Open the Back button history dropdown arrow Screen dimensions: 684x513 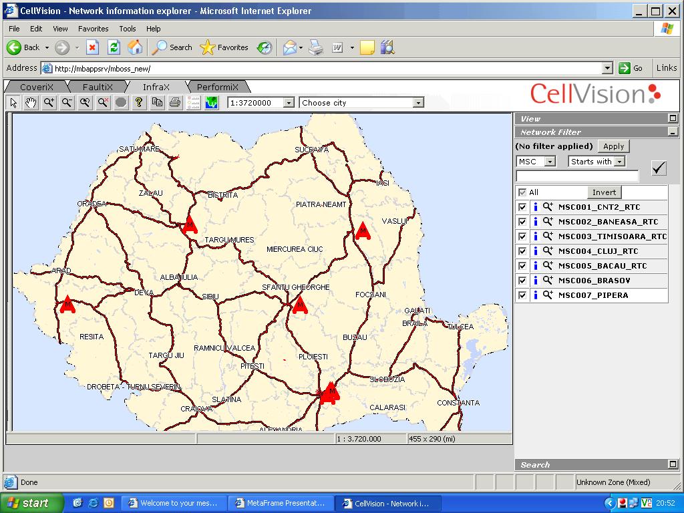pyautogui.click(x=47, y=47)
